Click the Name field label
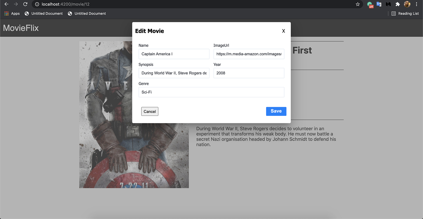 click(x=144, y=45)
